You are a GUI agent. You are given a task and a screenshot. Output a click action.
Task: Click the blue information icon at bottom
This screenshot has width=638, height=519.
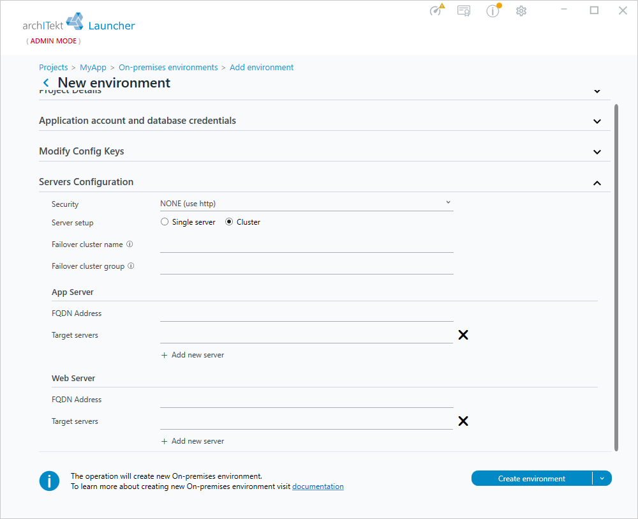[x=49, y=481]
